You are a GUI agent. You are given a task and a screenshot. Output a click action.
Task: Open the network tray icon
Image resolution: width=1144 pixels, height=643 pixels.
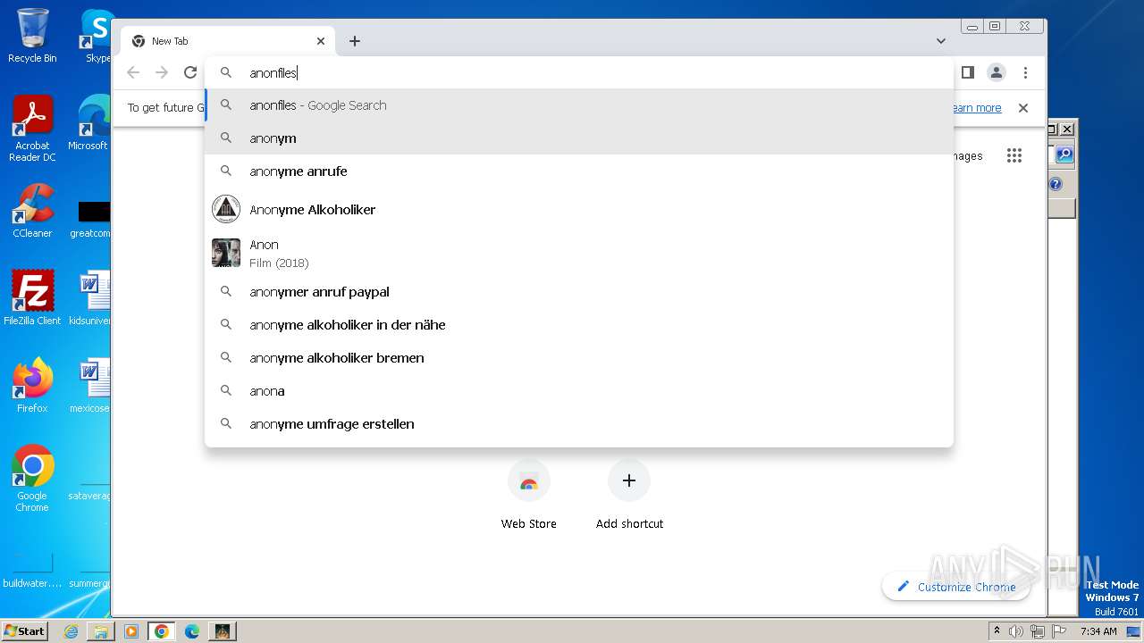click(x=1038, y=631)
